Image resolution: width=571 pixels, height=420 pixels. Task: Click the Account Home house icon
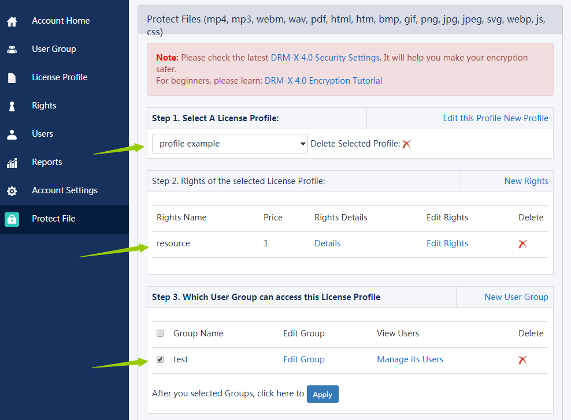coord(12,20)
